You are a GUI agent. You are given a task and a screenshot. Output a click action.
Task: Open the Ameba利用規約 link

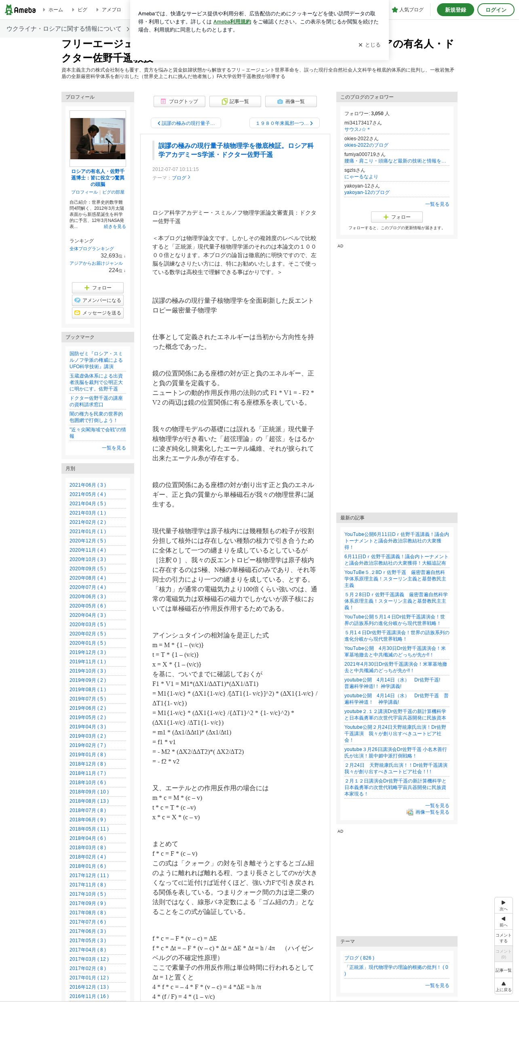click(x=232, y=22)
